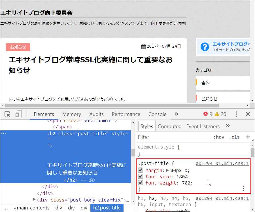Image resolution: width=255 pixels, height=212 pixels.
Task: Click the page scrollbar right arrow
Action: click(x=248, y=106)
